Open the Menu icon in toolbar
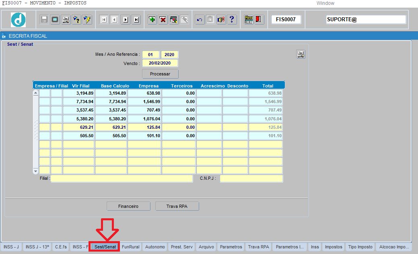 249,20
